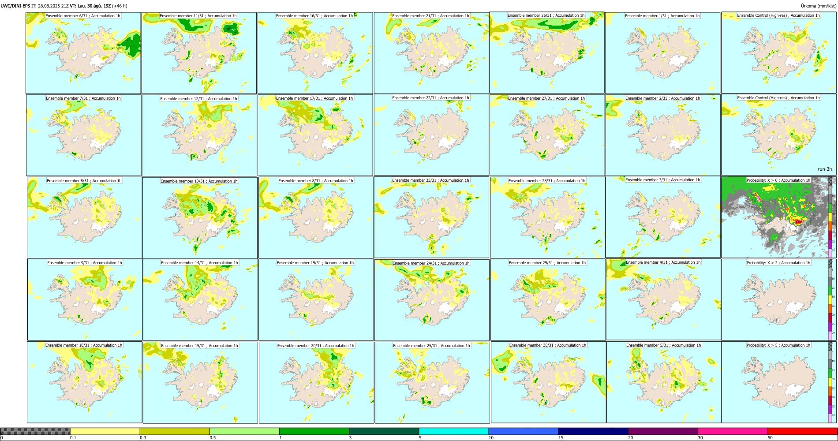This screenshot has width=838, height=441.
Task: Pick the checkered 0–0.1 legend swatch
Action: 35,431
